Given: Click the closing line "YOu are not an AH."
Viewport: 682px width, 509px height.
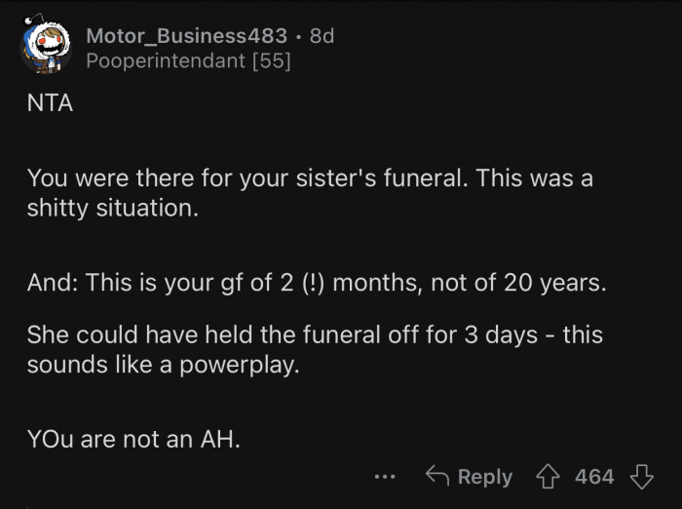Looking at the screenshot, I should [x=133, y=439].
